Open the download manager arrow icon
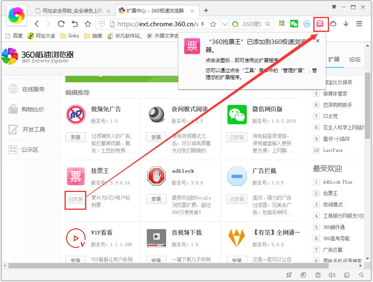This screenshot has height=282, width=373. (x=346, y=24)
